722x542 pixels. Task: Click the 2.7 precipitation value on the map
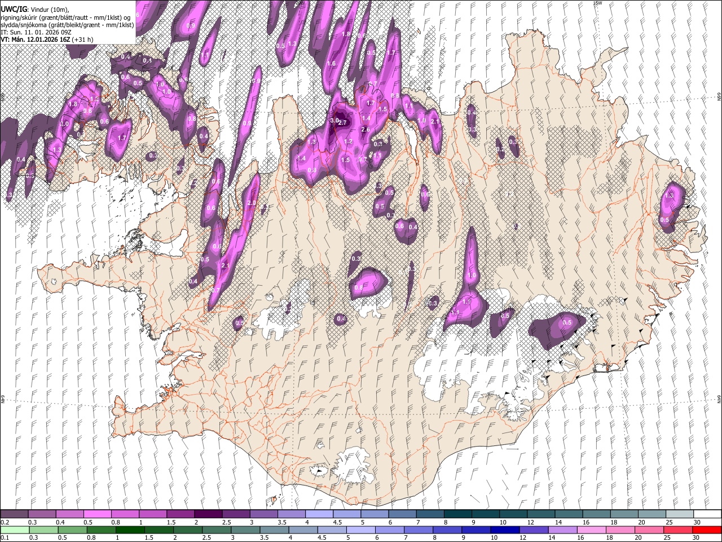[x=342, y=123]
